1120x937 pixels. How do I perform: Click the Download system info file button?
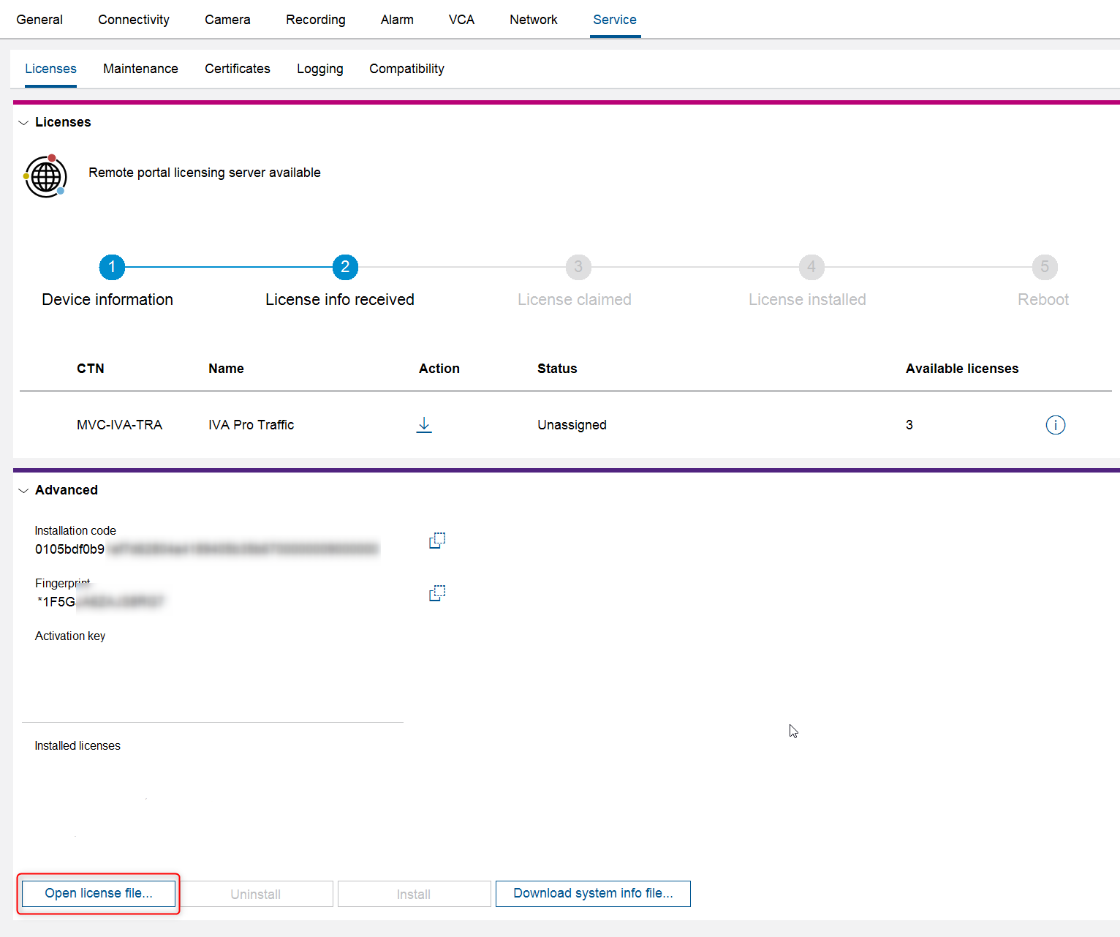(592, 893)
